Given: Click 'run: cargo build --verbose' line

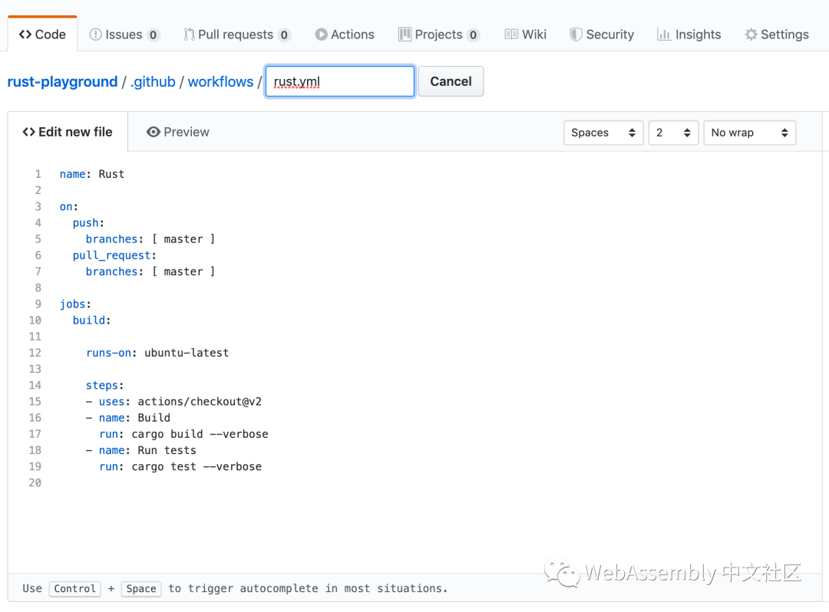Looking at the screenshot, I should click(183, 434).
